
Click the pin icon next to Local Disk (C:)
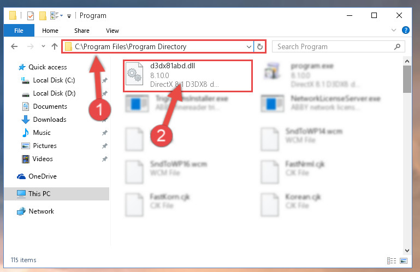point(105,80)
